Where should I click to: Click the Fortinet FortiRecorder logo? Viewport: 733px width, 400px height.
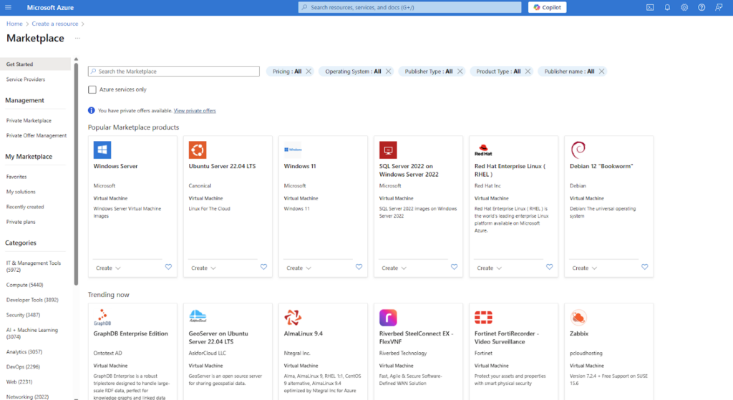coord(483,317)
